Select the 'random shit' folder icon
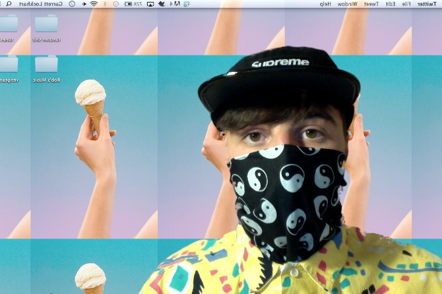Screen dimensions: 442x294 point(47,24)
